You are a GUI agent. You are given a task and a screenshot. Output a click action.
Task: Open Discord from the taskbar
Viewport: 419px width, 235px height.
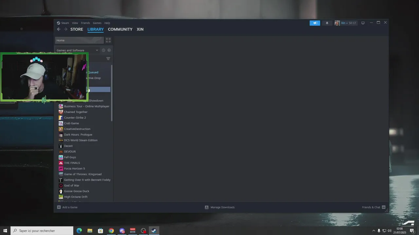click(122, 231)
